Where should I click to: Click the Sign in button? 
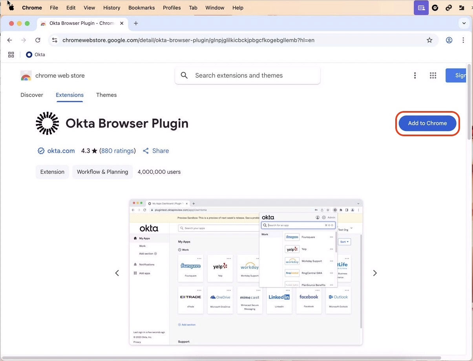tap(457, 75)
